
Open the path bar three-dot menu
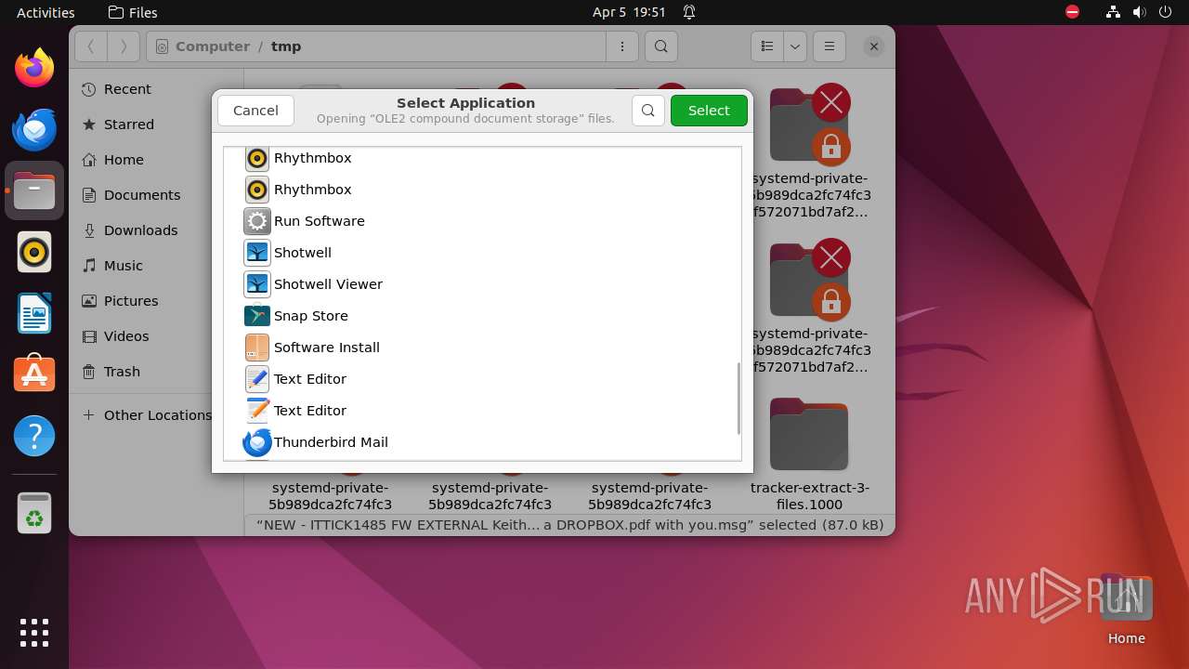click(x=621, y=46)
